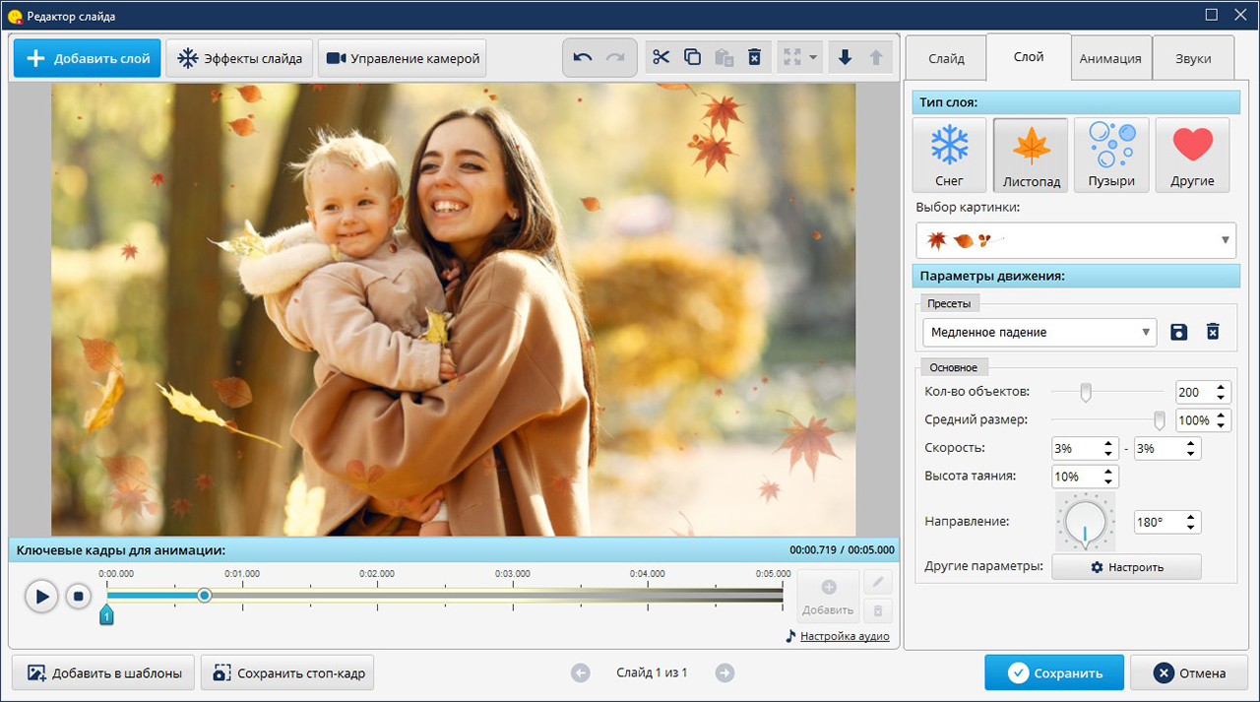Open the fit-view dropdown arrow in toolbar
The height and width of the screenshot is (702, 1260).
click(813, 57)
